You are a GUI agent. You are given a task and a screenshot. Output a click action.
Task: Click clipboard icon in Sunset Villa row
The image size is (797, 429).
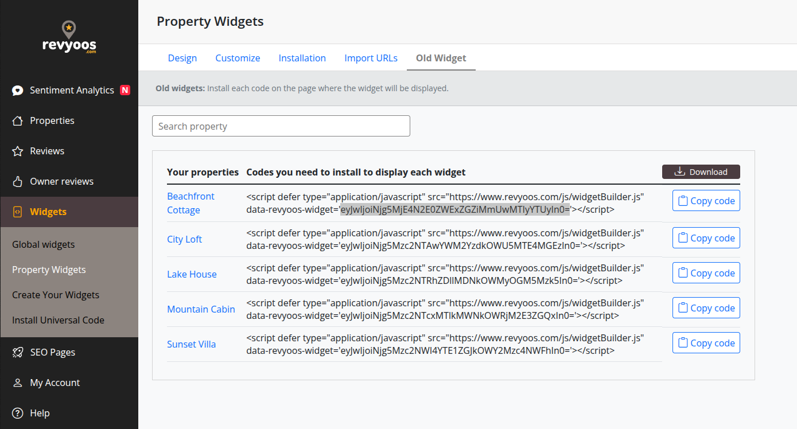click(x=683, y=343)
